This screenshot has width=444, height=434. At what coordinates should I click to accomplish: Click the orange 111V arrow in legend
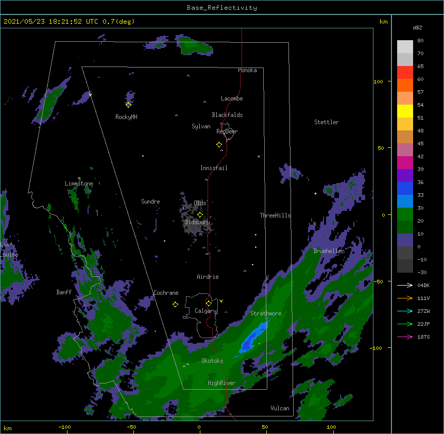pos(405,298)
